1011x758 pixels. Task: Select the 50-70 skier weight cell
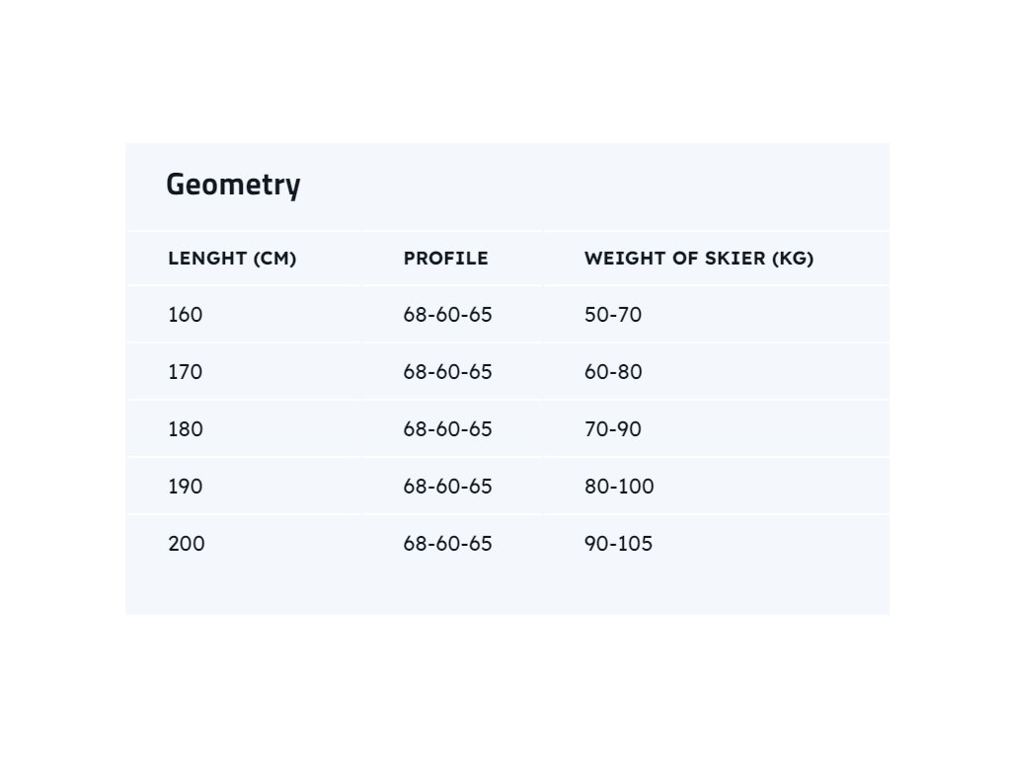click(x=612, y=315)
